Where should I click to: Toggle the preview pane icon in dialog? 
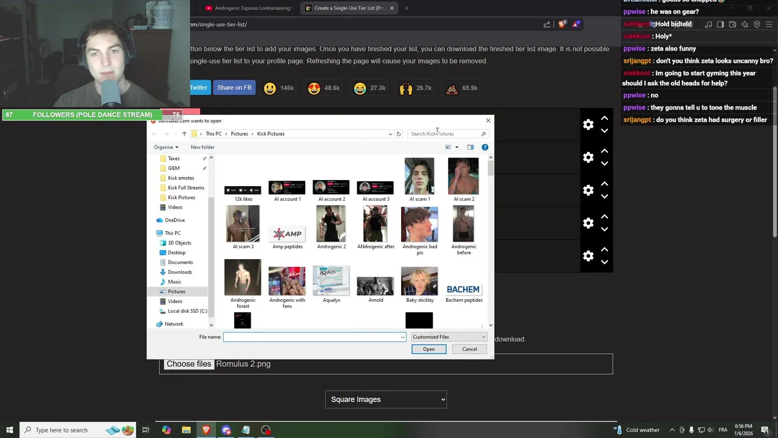[470, 147]
